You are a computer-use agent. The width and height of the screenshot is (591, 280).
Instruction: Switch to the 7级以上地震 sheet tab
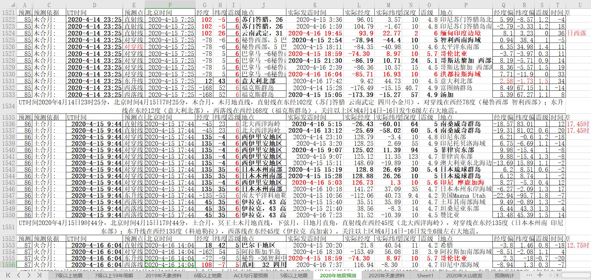coord(68,276)
